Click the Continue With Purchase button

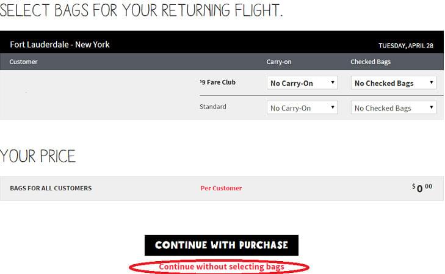[222, 245]
